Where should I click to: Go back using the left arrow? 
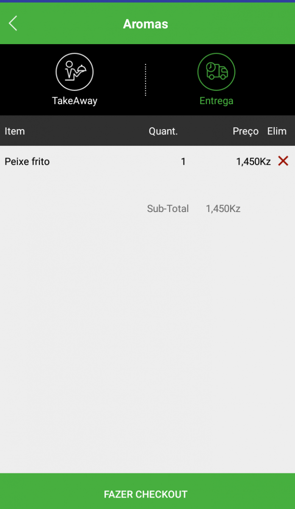point(13,23)
